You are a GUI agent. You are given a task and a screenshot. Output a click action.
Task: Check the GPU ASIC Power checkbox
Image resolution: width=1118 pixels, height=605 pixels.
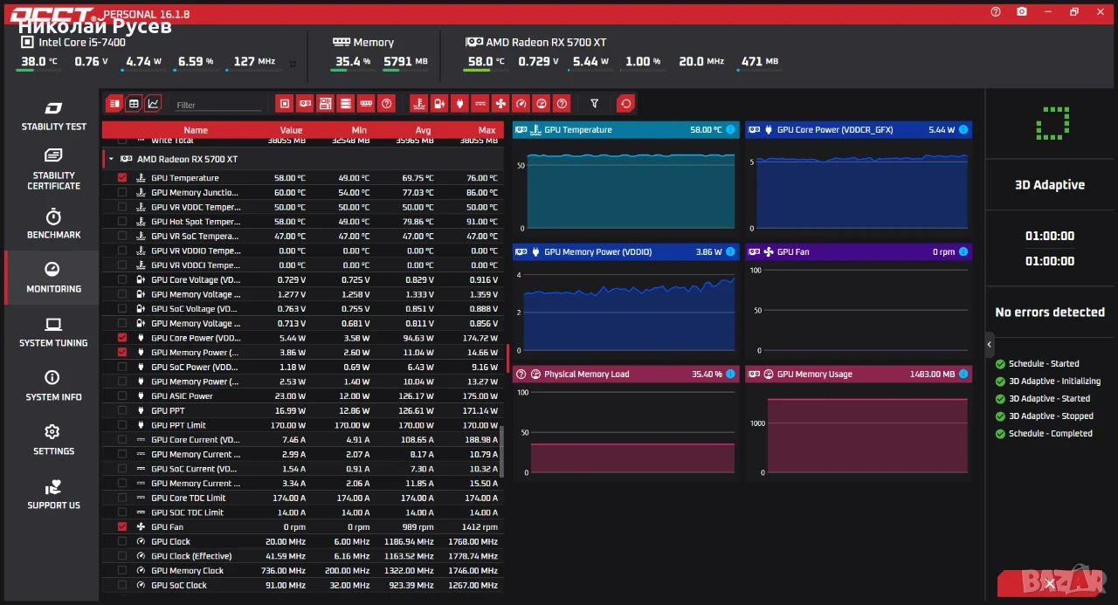[x=122, y=395]
